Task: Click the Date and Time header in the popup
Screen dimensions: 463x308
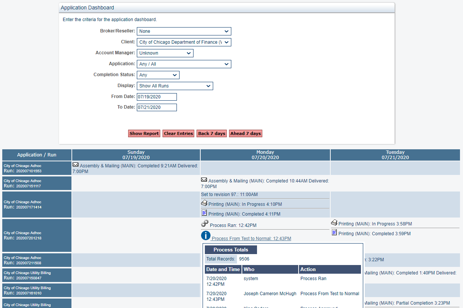Action: (223, 269)
